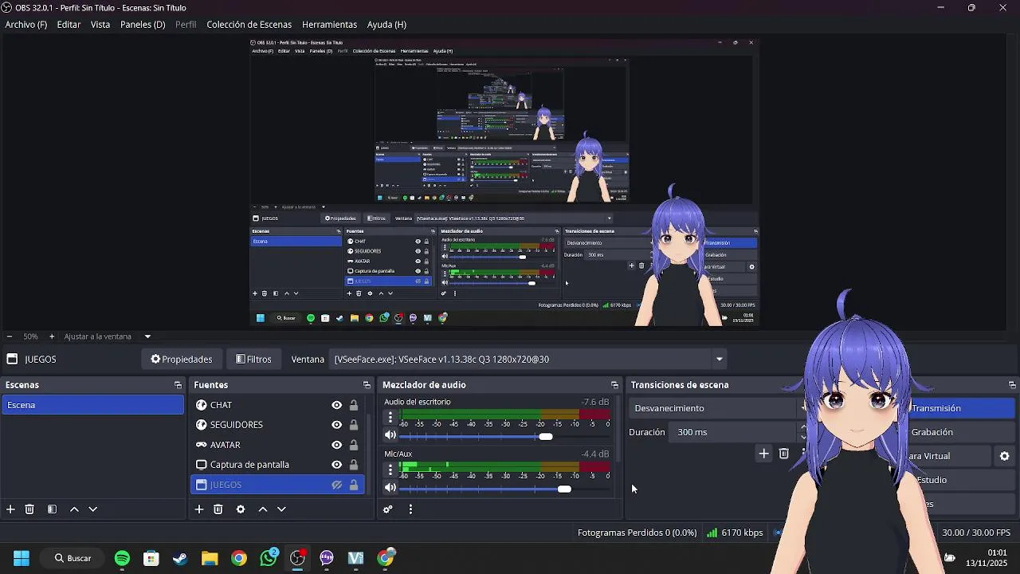Open Audio del escritorio options dots
The width and height of the screenshot is (1020, 574).
pos(390,417)
